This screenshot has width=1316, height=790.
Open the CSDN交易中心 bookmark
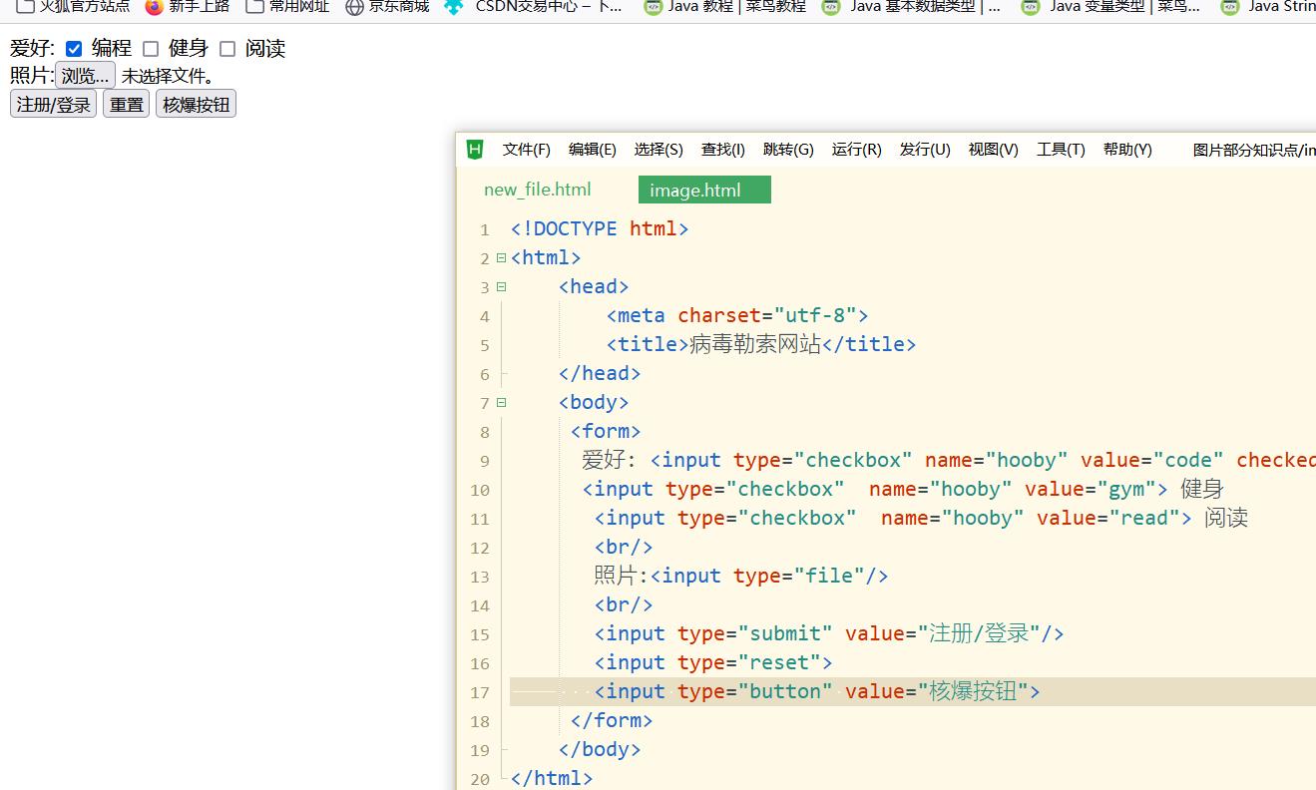(534, 7)
